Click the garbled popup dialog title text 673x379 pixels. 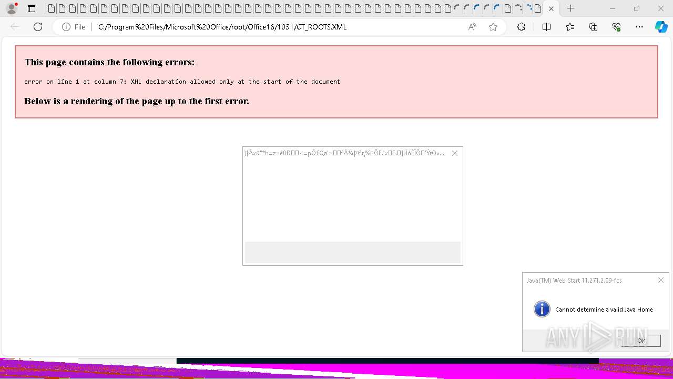(x=344, y=153)
